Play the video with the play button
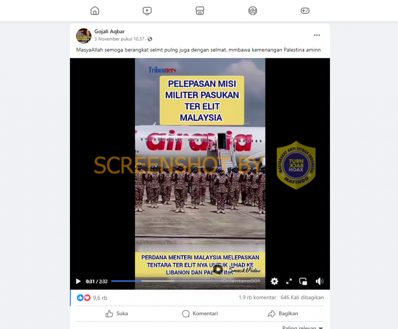Viewport: 398px width, 329px height. [x=78, y=281]
